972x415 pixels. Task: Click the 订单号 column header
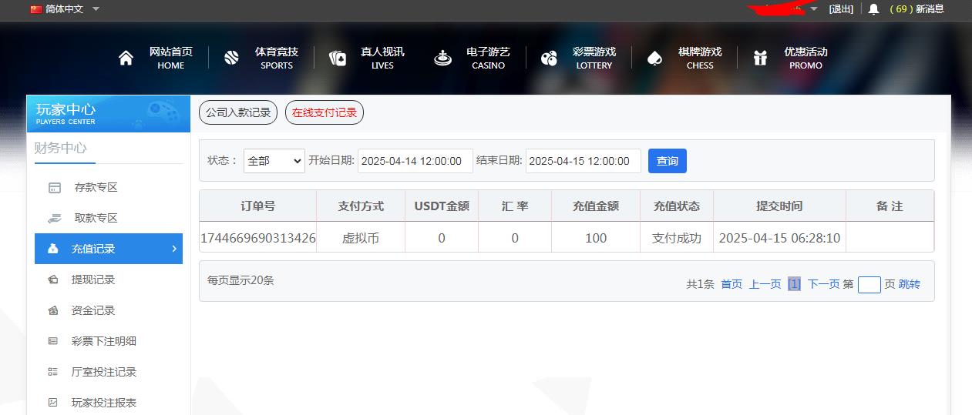point(258,206)
